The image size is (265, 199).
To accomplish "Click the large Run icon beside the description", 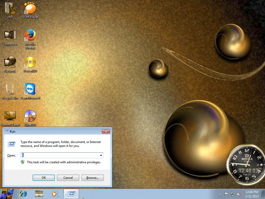I will [11, 144].
